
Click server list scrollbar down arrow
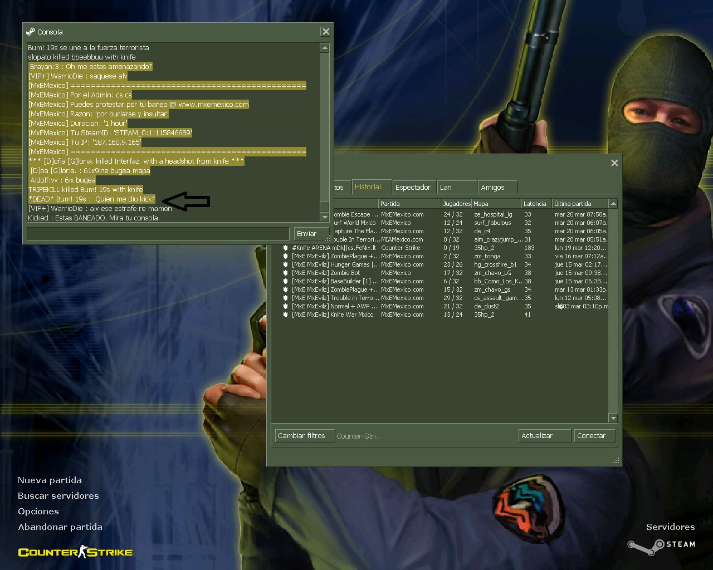[x=613, y=418]
